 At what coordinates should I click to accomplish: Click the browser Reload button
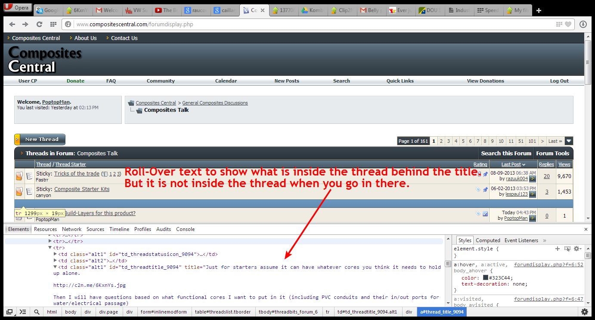pyautogui.click(x=39, y=25)
